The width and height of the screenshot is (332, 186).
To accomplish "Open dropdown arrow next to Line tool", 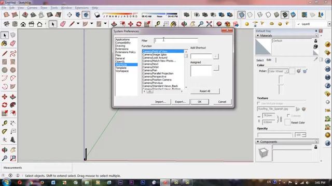I will (x=78, y=24).
